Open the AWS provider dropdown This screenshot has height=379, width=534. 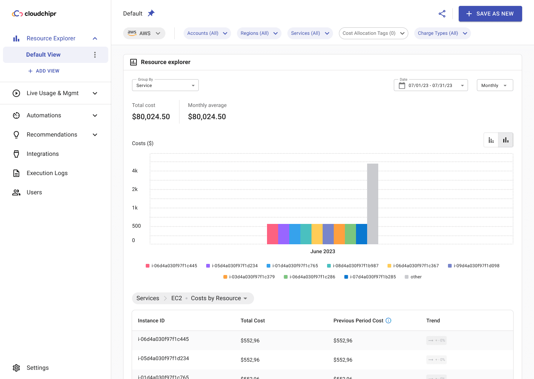(144, 33)
